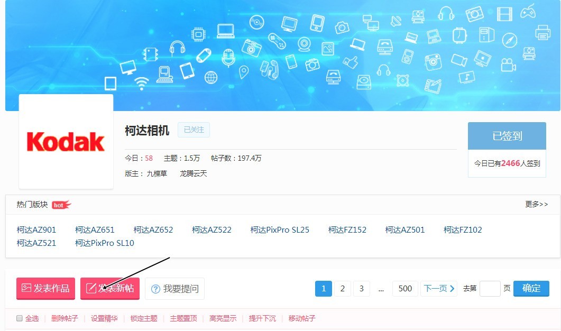Viewport: 561px width, 331px height.
Task: Click the today's post count 58
Action: click(149, 158)
